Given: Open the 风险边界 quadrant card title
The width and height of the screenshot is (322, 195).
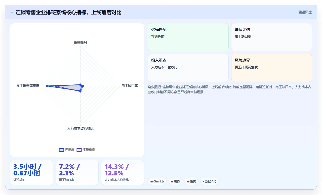Looking at the screenshot, I should [242, 60].
